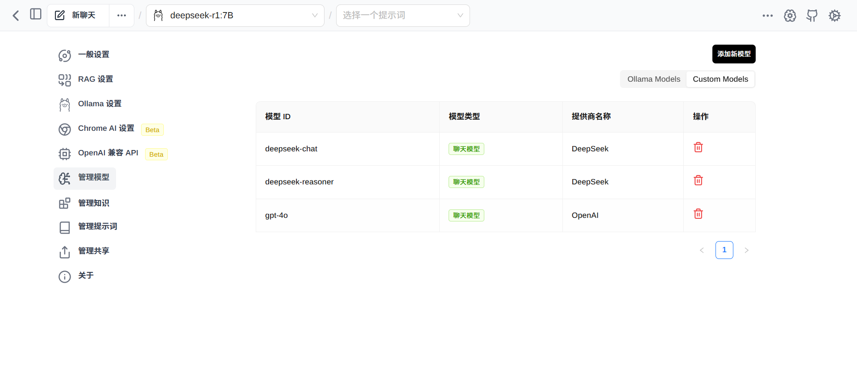Open the top-right ellipsis menu
Viewport: 857px width, 388px height.
[767, 16]
